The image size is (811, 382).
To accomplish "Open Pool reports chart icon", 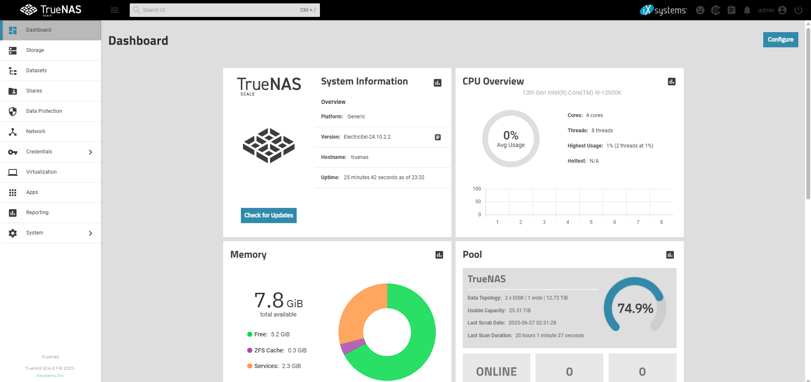I will pos(670,255).
